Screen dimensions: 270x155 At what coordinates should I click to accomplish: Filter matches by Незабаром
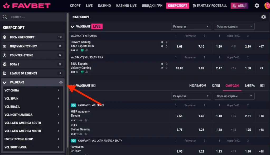(198, 85)
